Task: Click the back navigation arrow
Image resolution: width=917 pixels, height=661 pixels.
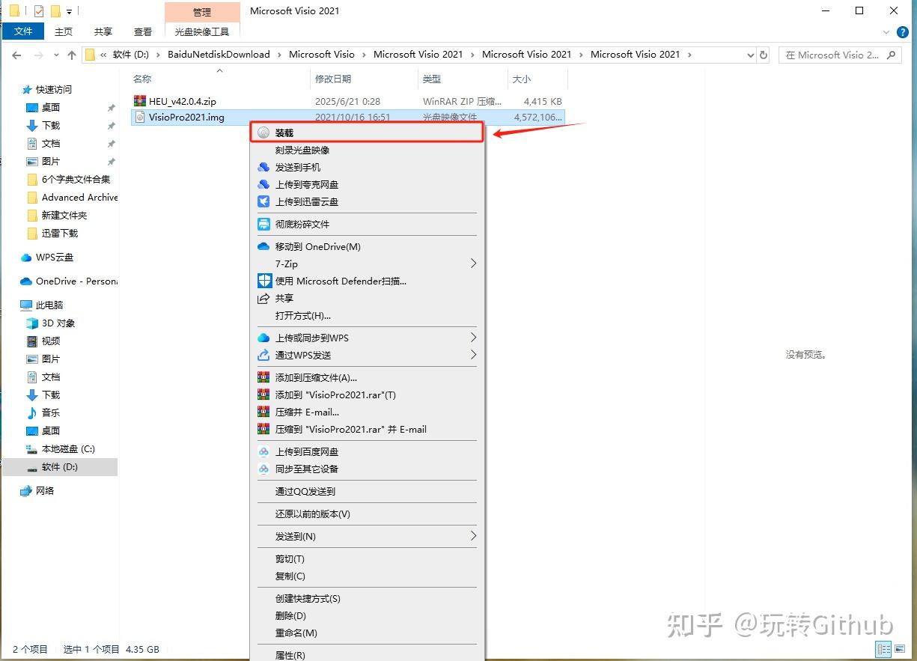Action: click(x=16, y=54)
